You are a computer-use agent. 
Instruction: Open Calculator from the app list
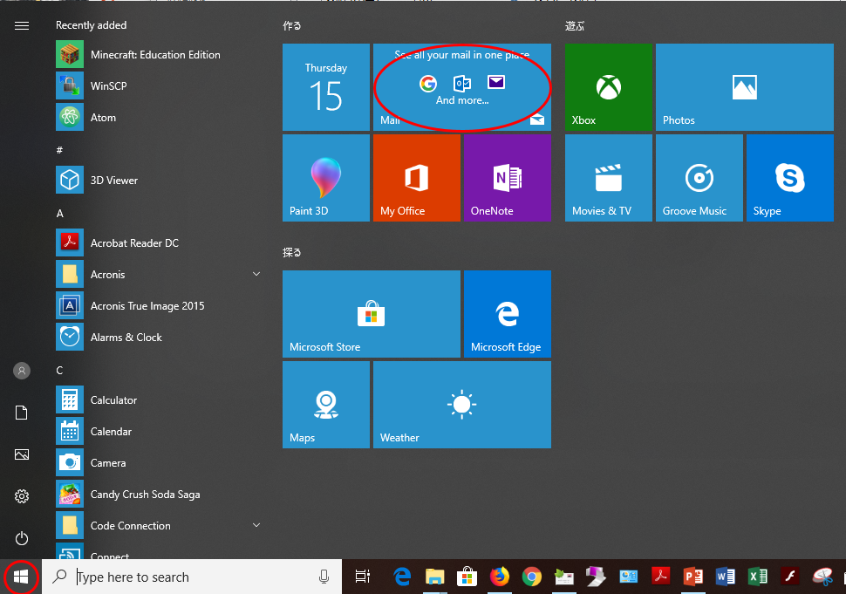(160, 399)
